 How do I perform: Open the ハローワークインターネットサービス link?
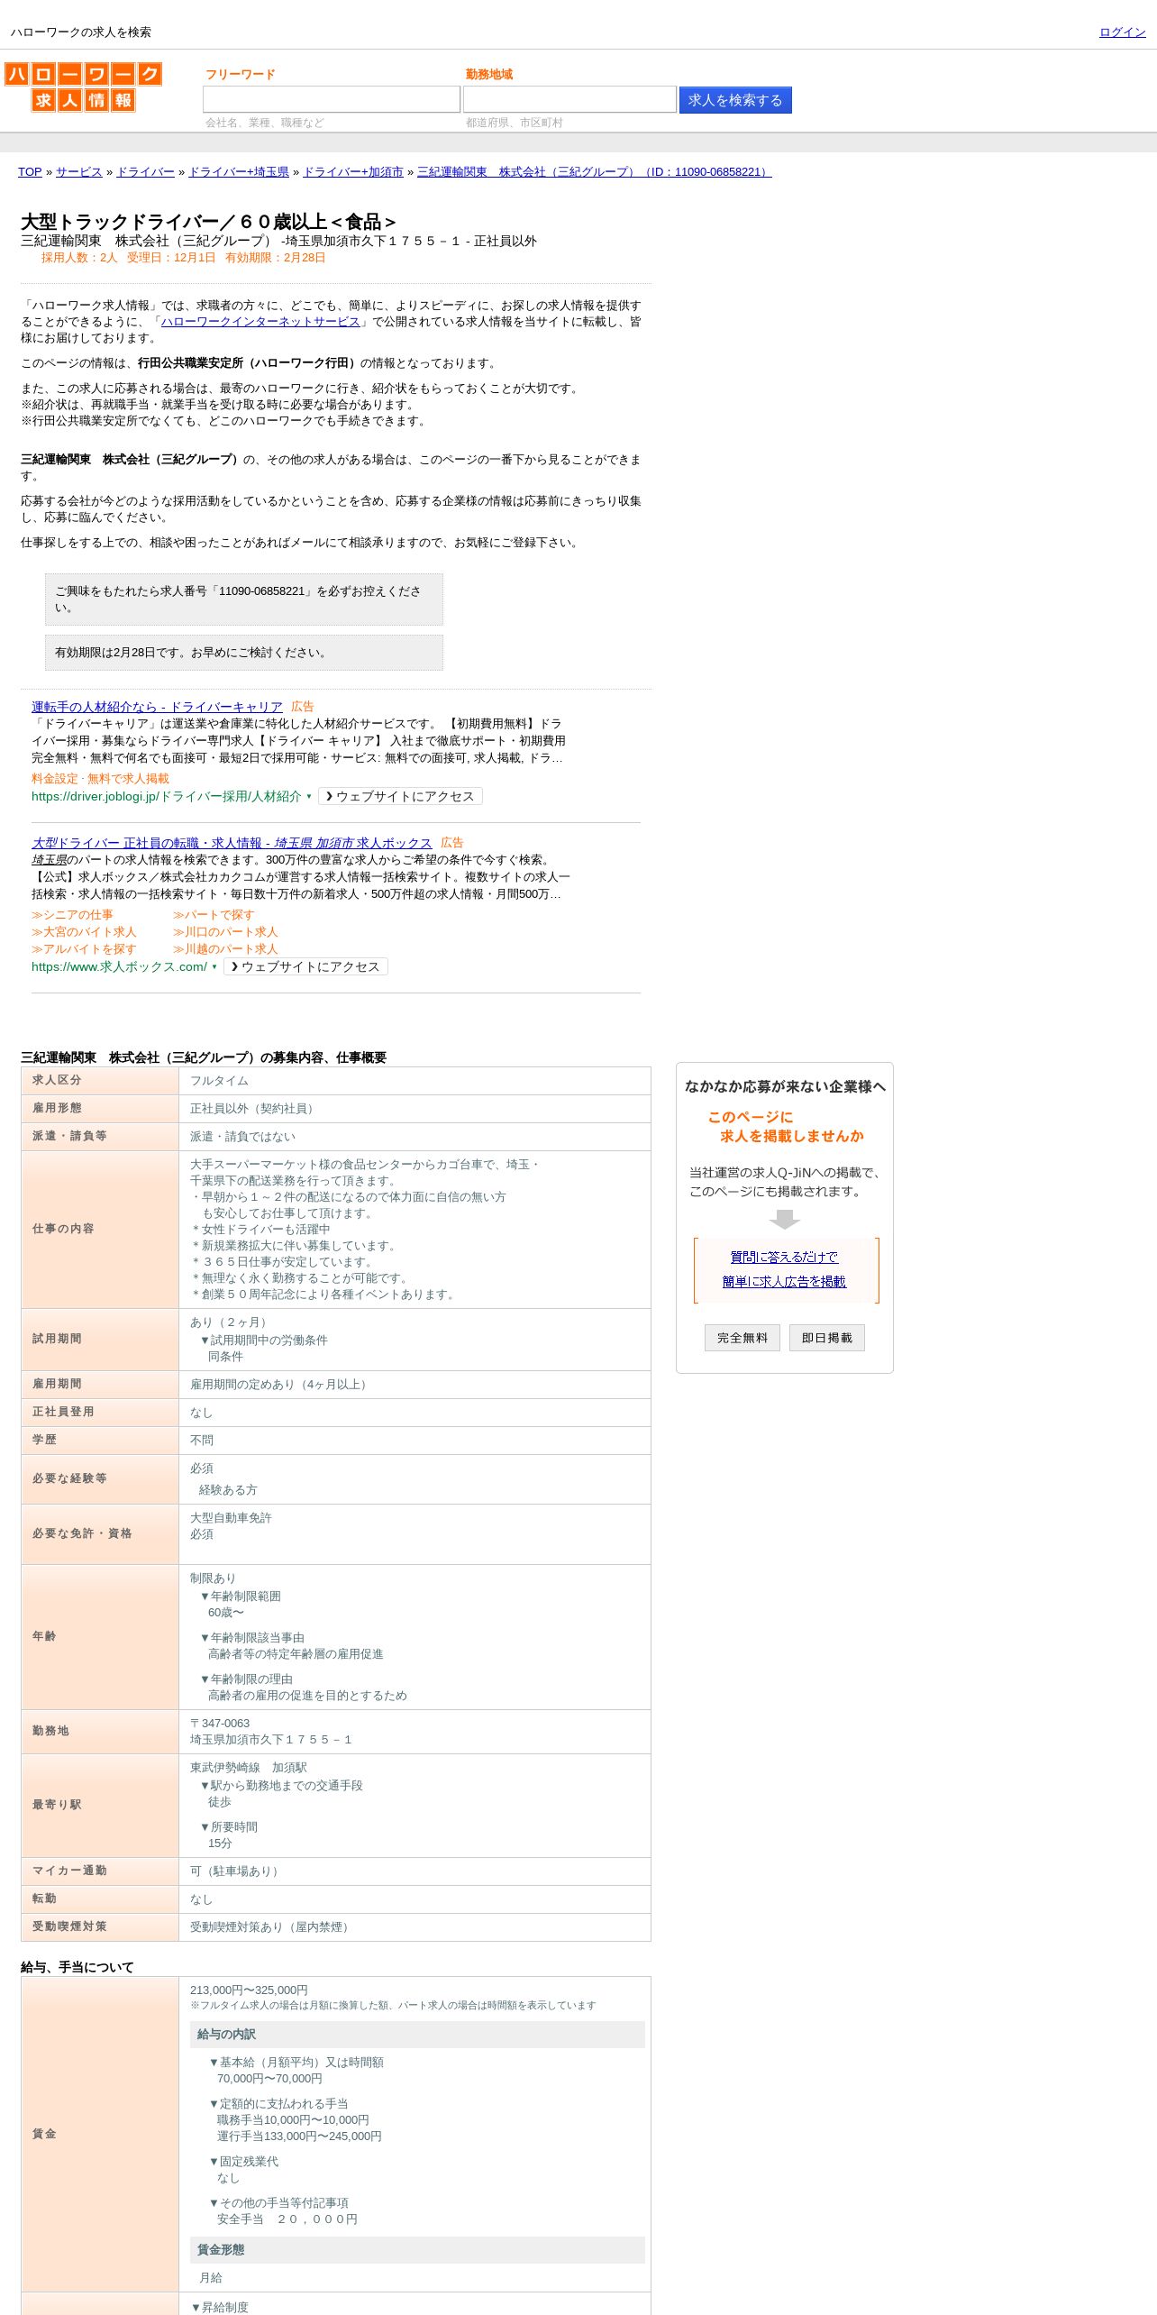tap(260, 322)
